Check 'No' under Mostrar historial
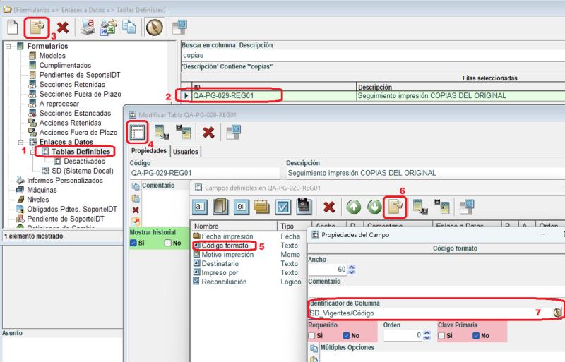The image size is (565, 362). (x=168, y=243)
